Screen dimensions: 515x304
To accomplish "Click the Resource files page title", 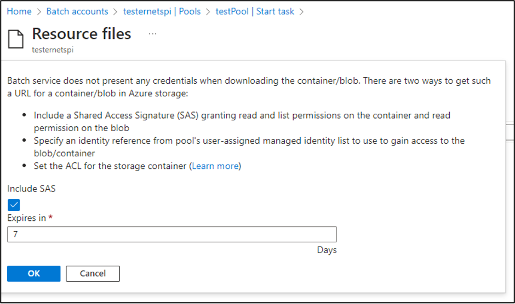I will click(82, 34).
